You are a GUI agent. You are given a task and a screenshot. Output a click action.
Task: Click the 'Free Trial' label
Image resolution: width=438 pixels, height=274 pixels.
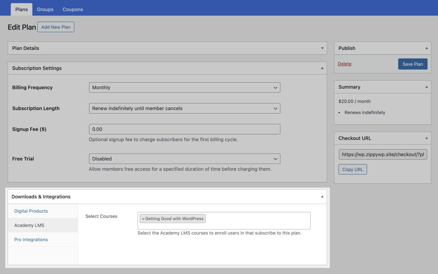[x=23, y=159]
